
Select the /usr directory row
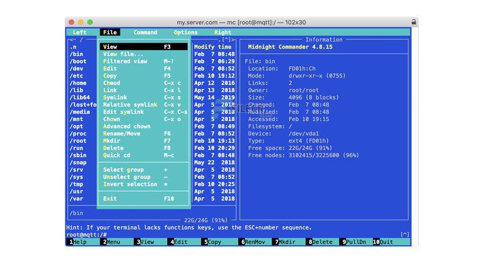pyautogui.click(x=76, y=191)
